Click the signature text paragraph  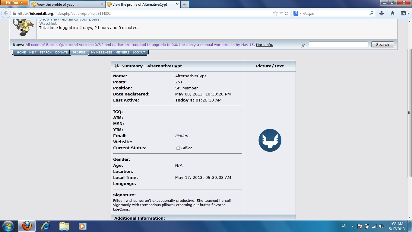[173, 205]
